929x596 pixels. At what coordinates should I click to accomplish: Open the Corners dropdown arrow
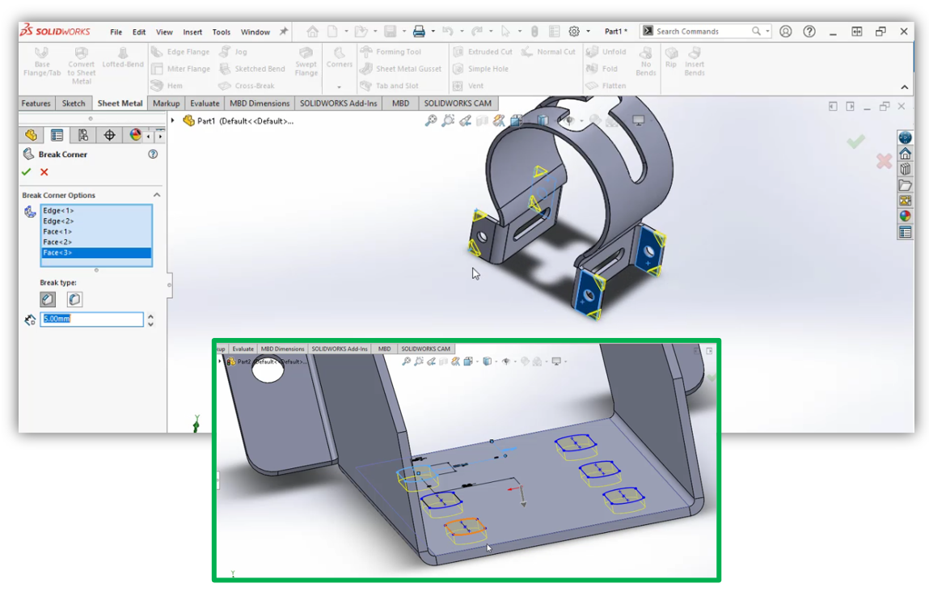pyautogui.click(x=339, y=87)
